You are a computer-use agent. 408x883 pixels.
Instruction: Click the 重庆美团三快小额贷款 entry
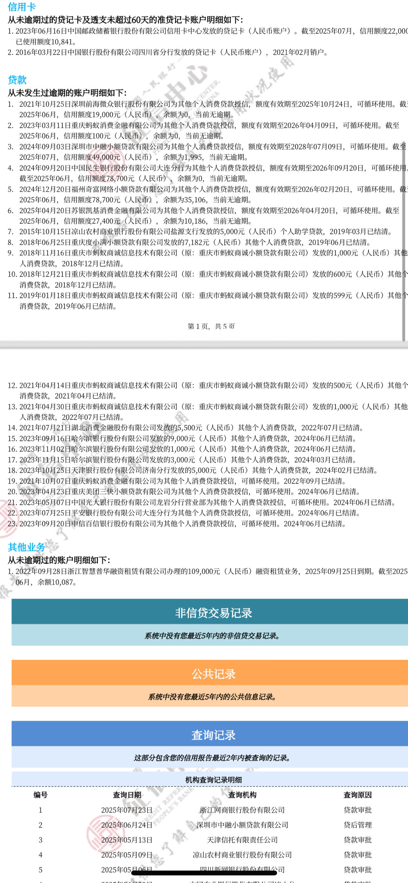tap(184, 491)
